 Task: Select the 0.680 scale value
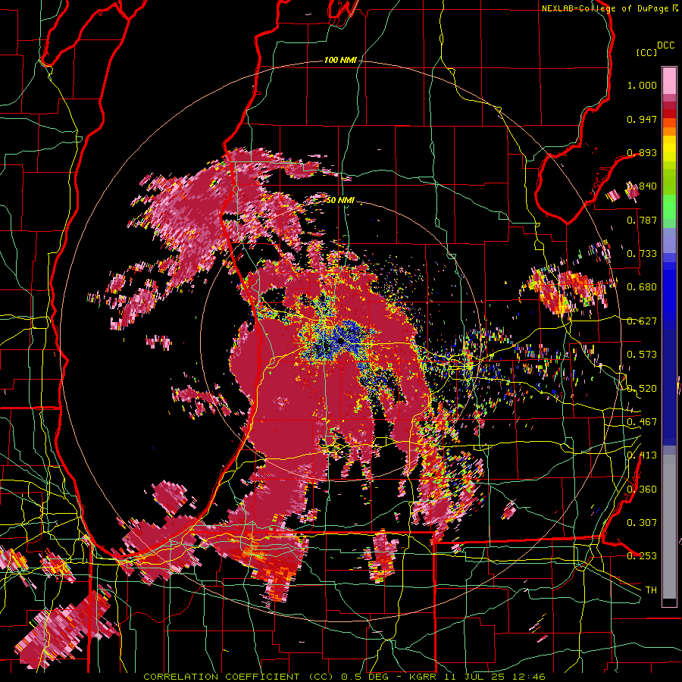coord(642,287)
